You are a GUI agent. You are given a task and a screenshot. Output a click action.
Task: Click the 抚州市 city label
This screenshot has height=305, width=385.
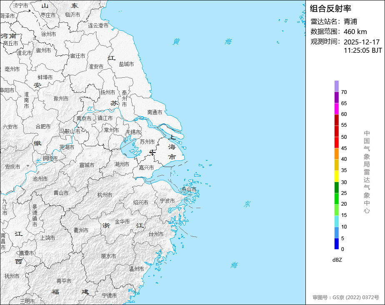[12, 276]
